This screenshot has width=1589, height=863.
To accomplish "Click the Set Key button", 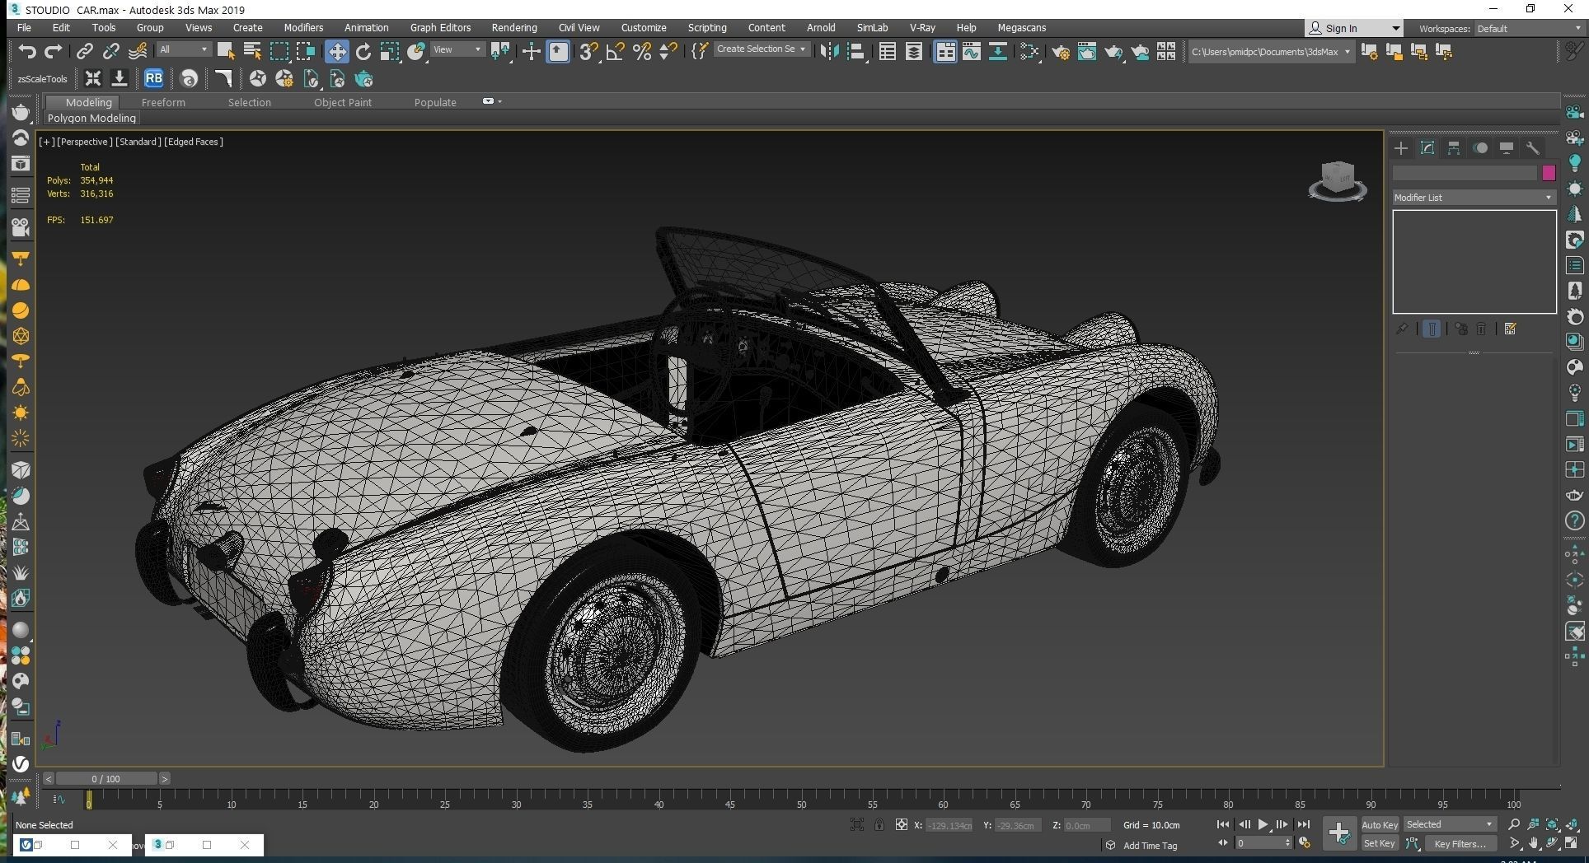I will (x=1380, y=843).
